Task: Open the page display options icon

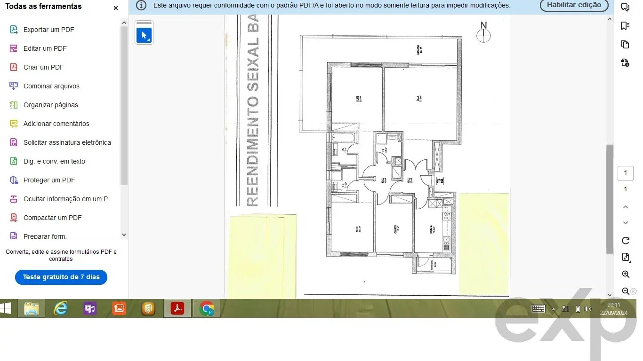Action: coord(626,257)
